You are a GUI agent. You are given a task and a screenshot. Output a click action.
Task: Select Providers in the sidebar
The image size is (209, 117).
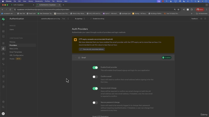(22, 45)
